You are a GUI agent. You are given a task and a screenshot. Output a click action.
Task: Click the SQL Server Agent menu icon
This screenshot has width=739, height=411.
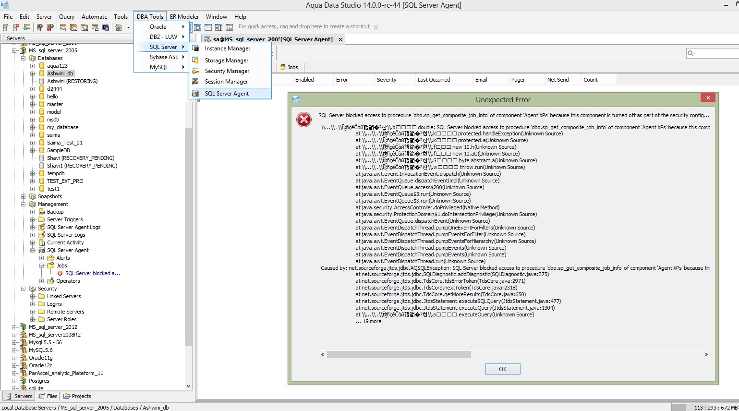click(195, 94)
